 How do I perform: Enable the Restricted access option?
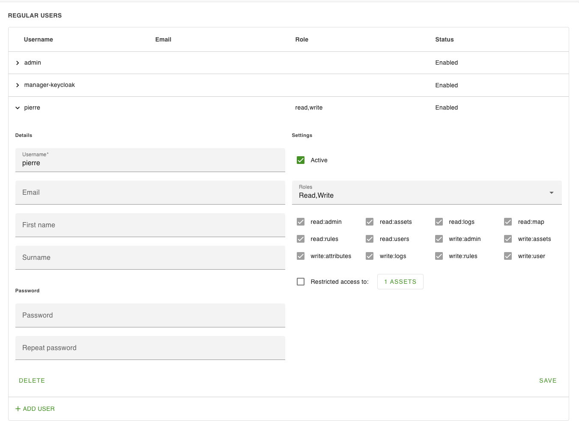301,282
